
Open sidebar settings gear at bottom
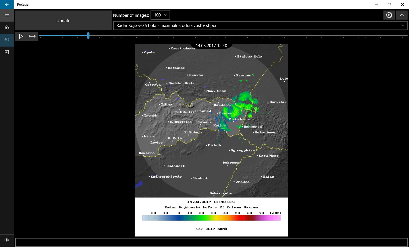click(x=7, y=240)
